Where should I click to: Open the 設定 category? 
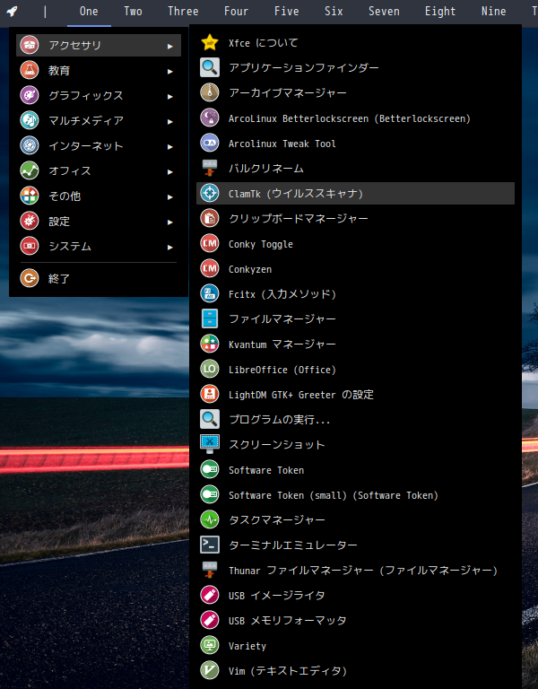point(99,221)
